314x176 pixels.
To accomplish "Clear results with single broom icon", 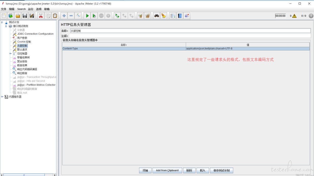I will click(141, 16).
